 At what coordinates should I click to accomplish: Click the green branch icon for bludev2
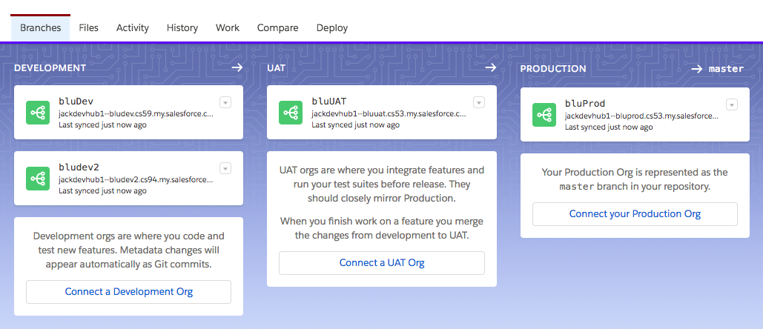38,179
